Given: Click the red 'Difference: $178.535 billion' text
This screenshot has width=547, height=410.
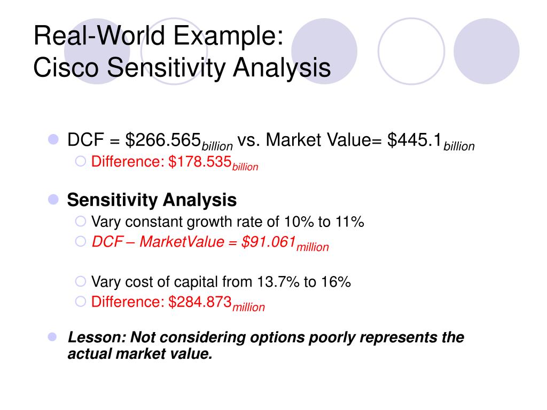Looking at the screenshot, I should click(175, 163).
